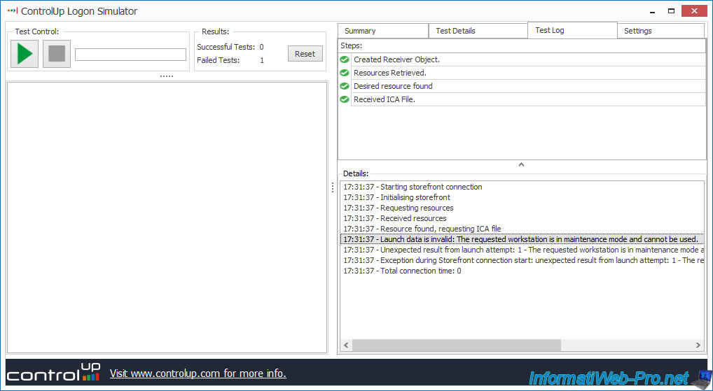Open the 'Visit www.controlup.com for more info.' link
Image resolution: width=713 pixels, height=391 pixels.
point(198,374)
